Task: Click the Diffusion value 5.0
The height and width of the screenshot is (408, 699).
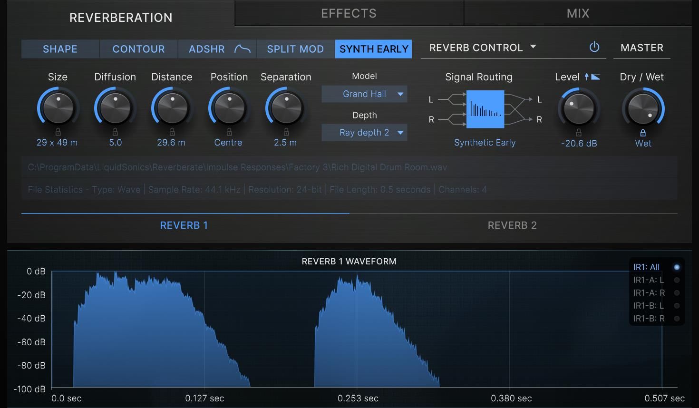Action: coord(116,142)
